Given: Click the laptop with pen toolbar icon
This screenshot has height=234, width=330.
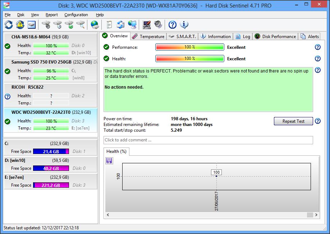Looking at the screenshot, I should pos(146,24).
